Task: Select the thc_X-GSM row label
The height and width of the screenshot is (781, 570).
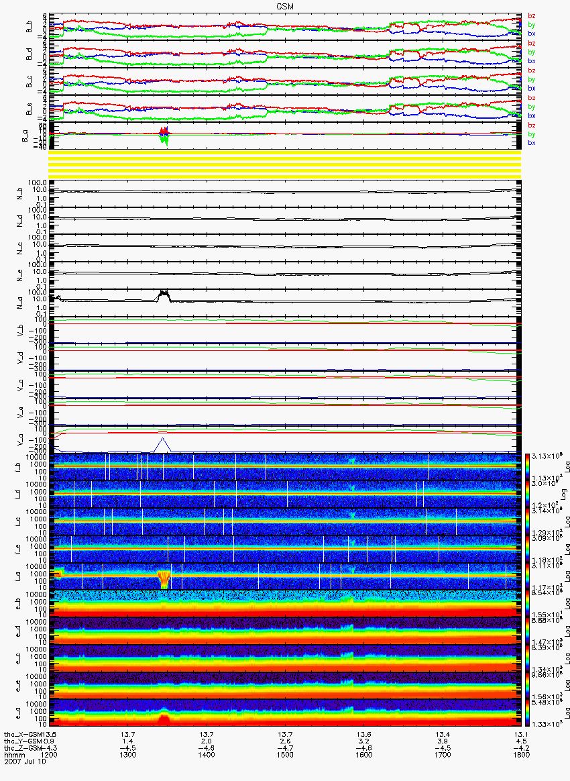Action: click(22, 734)
